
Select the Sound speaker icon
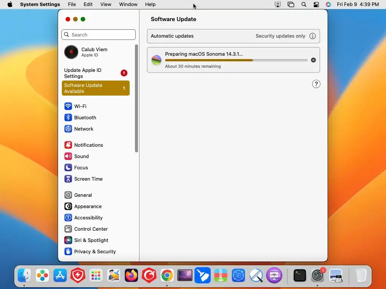68,156
